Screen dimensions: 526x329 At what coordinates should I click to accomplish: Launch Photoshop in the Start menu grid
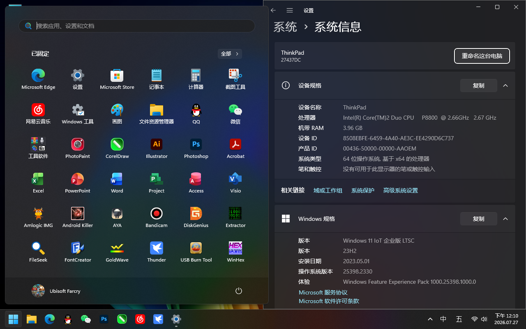[x=196, y=148]
